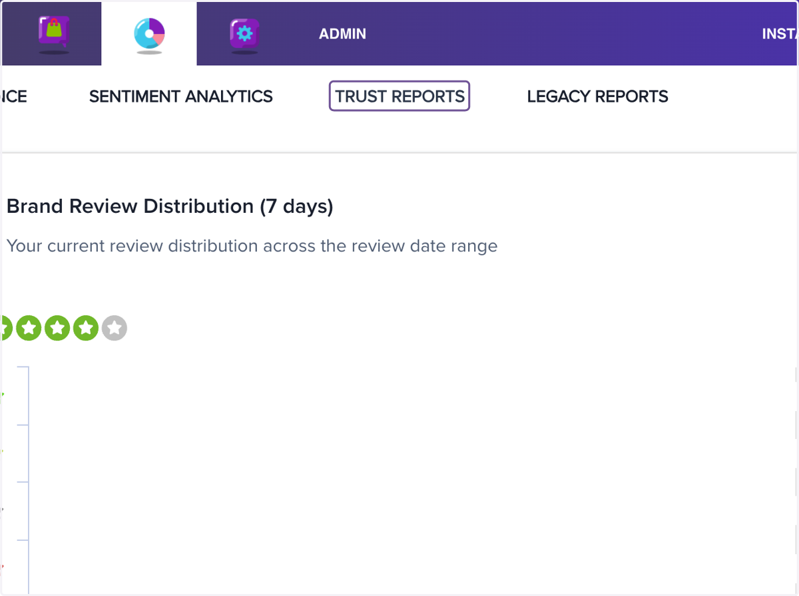Click the green star next to the grey star
The width and height of the screenshot is (799, 596).
[x=86, y=328]
